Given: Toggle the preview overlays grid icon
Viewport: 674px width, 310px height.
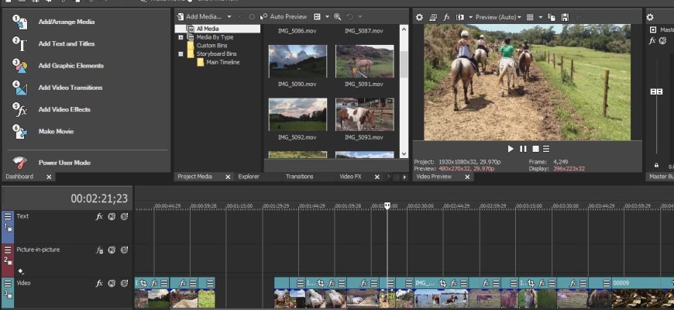Looking at the screenshot, I should pos(530,18).
